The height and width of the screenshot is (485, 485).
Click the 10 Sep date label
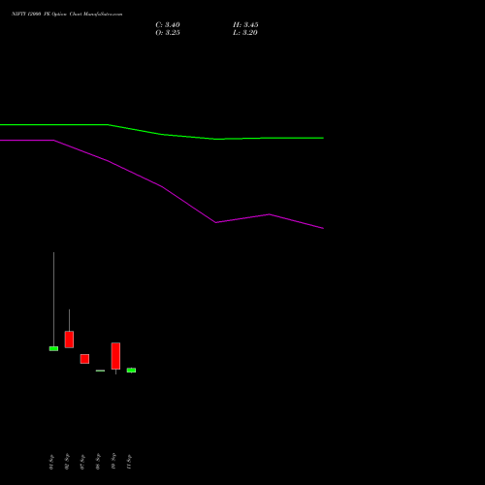(113, 461)
